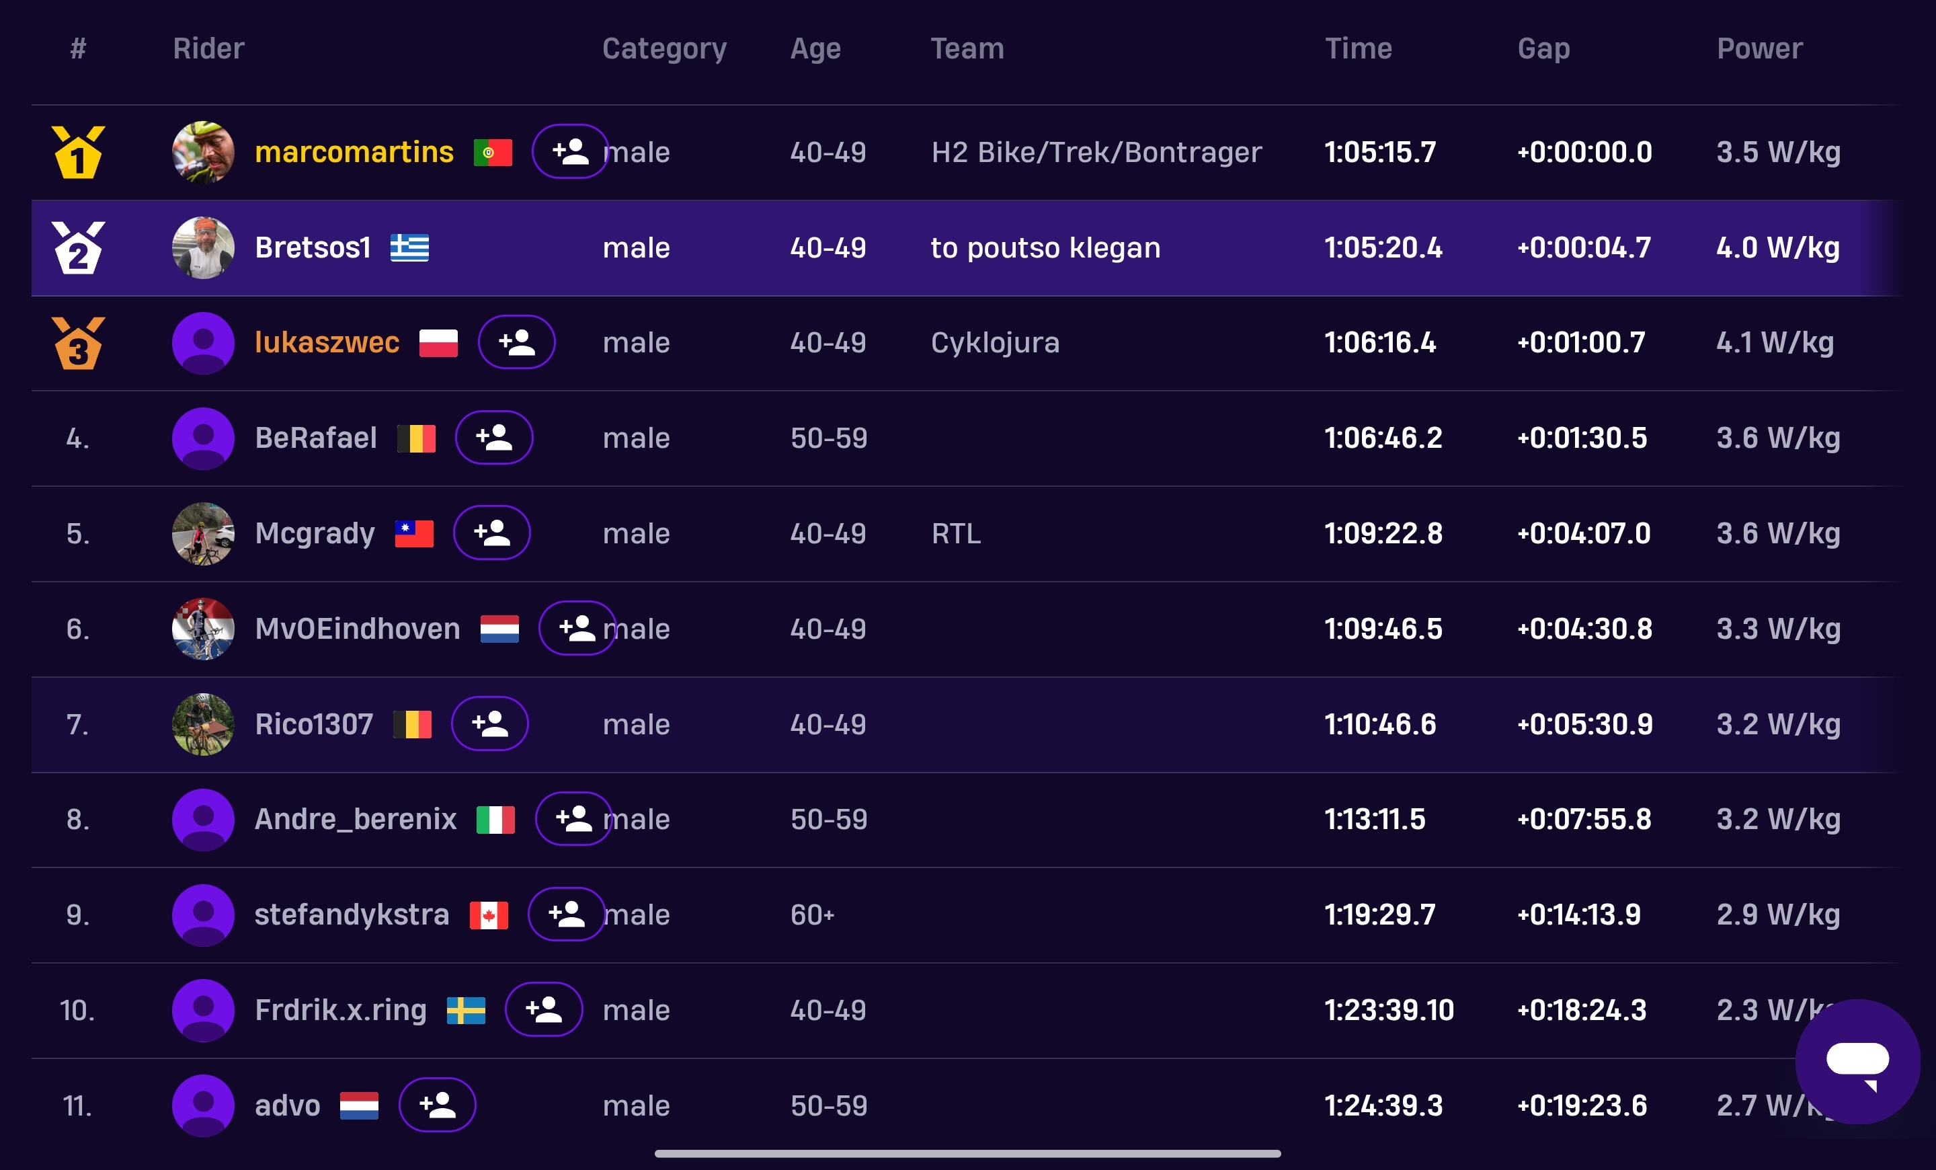
Task: Open lukaszwec rider profile link
Action: [327, 342]
